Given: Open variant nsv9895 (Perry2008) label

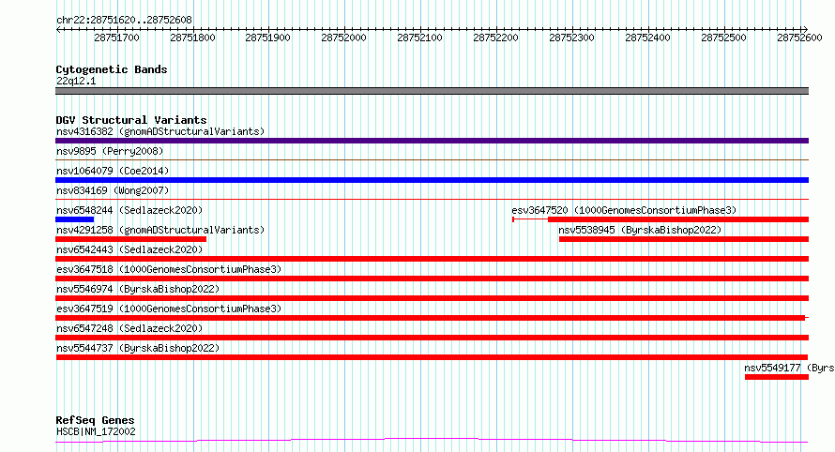Looking at the screenshot, I should (110, 151).
